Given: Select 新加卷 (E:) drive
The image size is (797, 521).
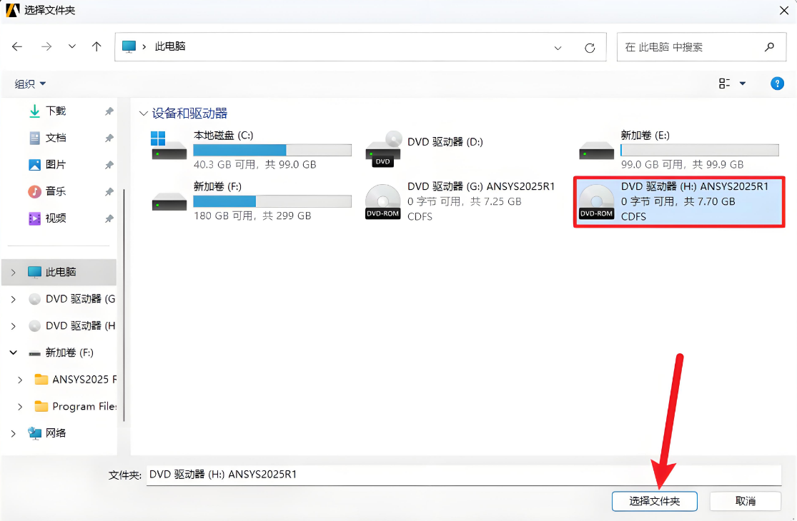Looking at the screenshot, I should 678,150.
